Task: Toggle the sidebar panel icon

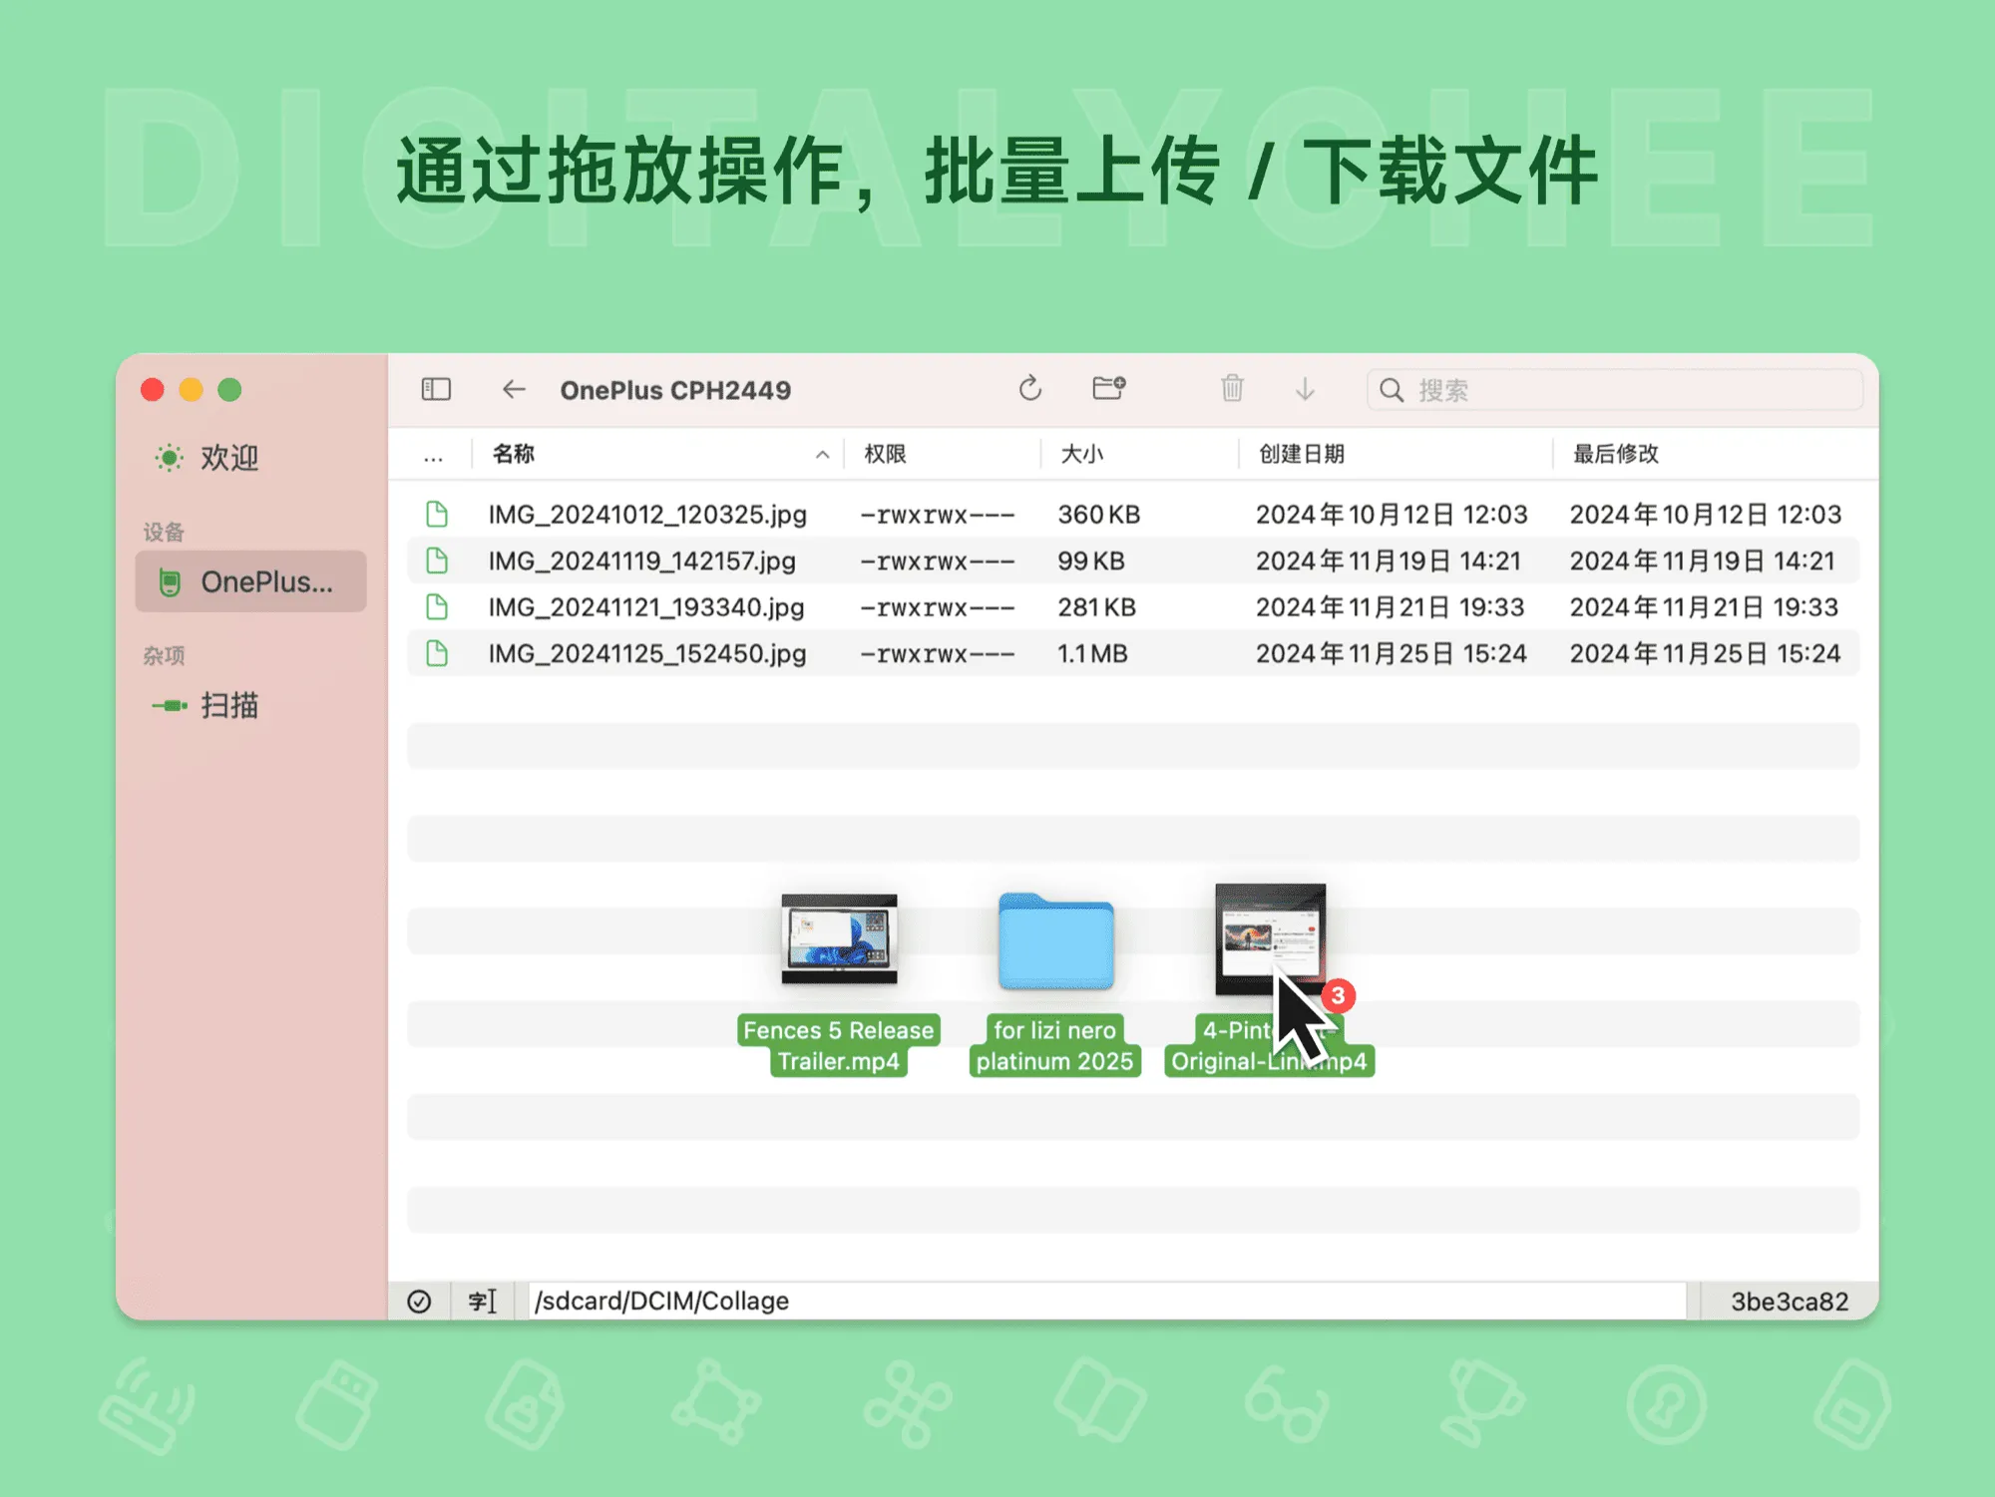Action: coord(436,389)
